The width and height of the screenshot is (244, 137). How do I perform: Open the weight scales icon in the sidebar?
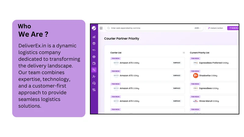pos(94,57)
